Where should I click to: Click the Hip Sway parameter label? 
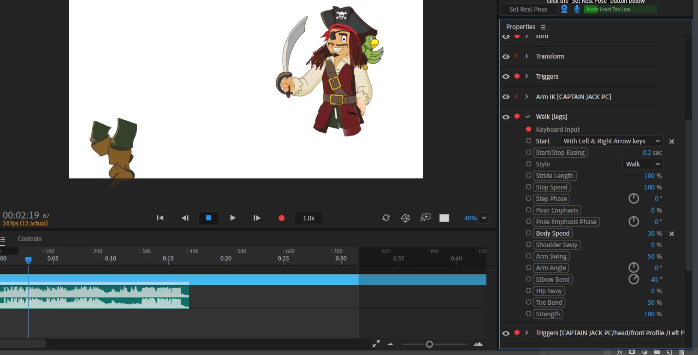[x=549, y=291]
